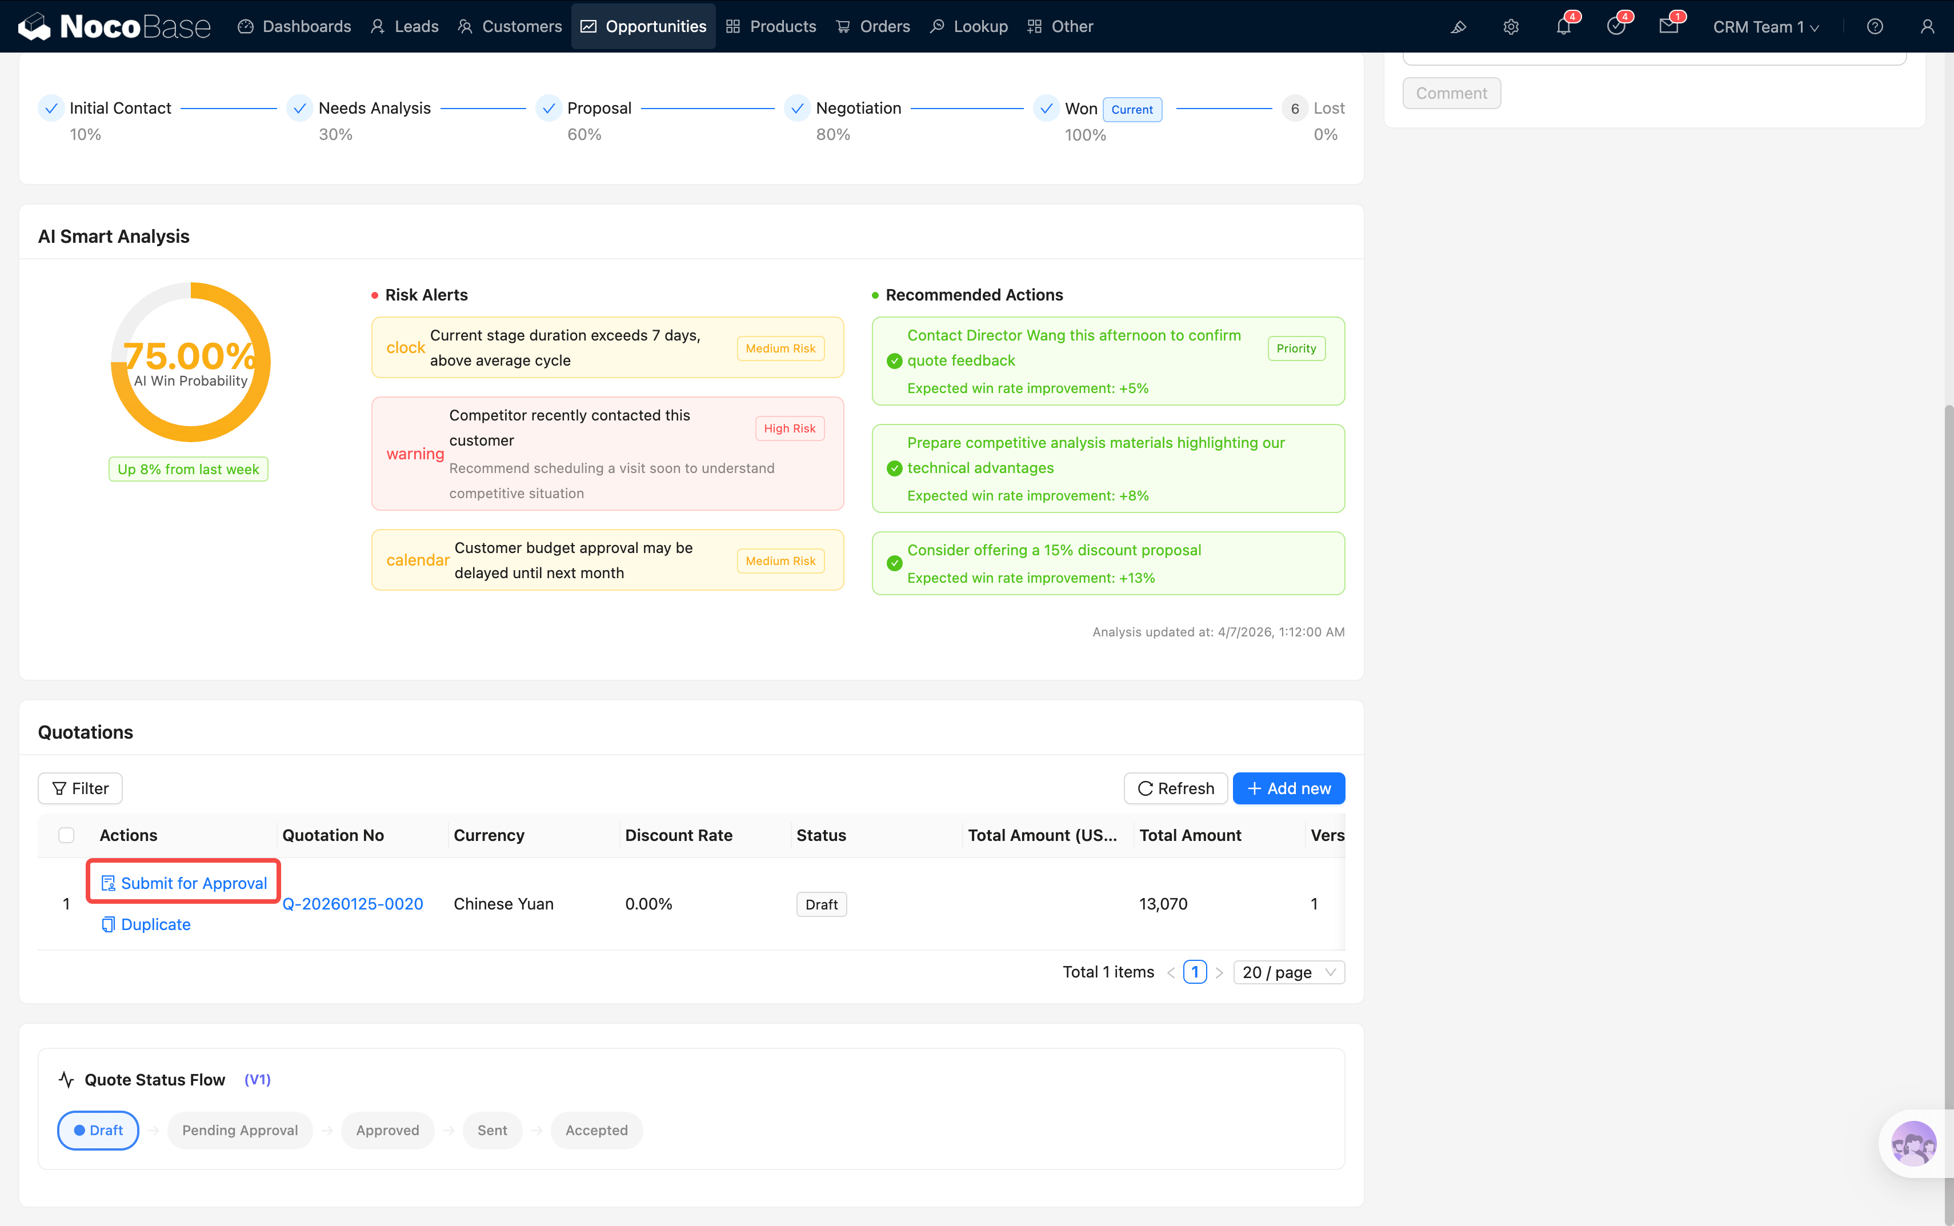Screen dimensions: 1954x1226
Task: Open the UI editor highlighter icon
Action: coord(1458,27)
